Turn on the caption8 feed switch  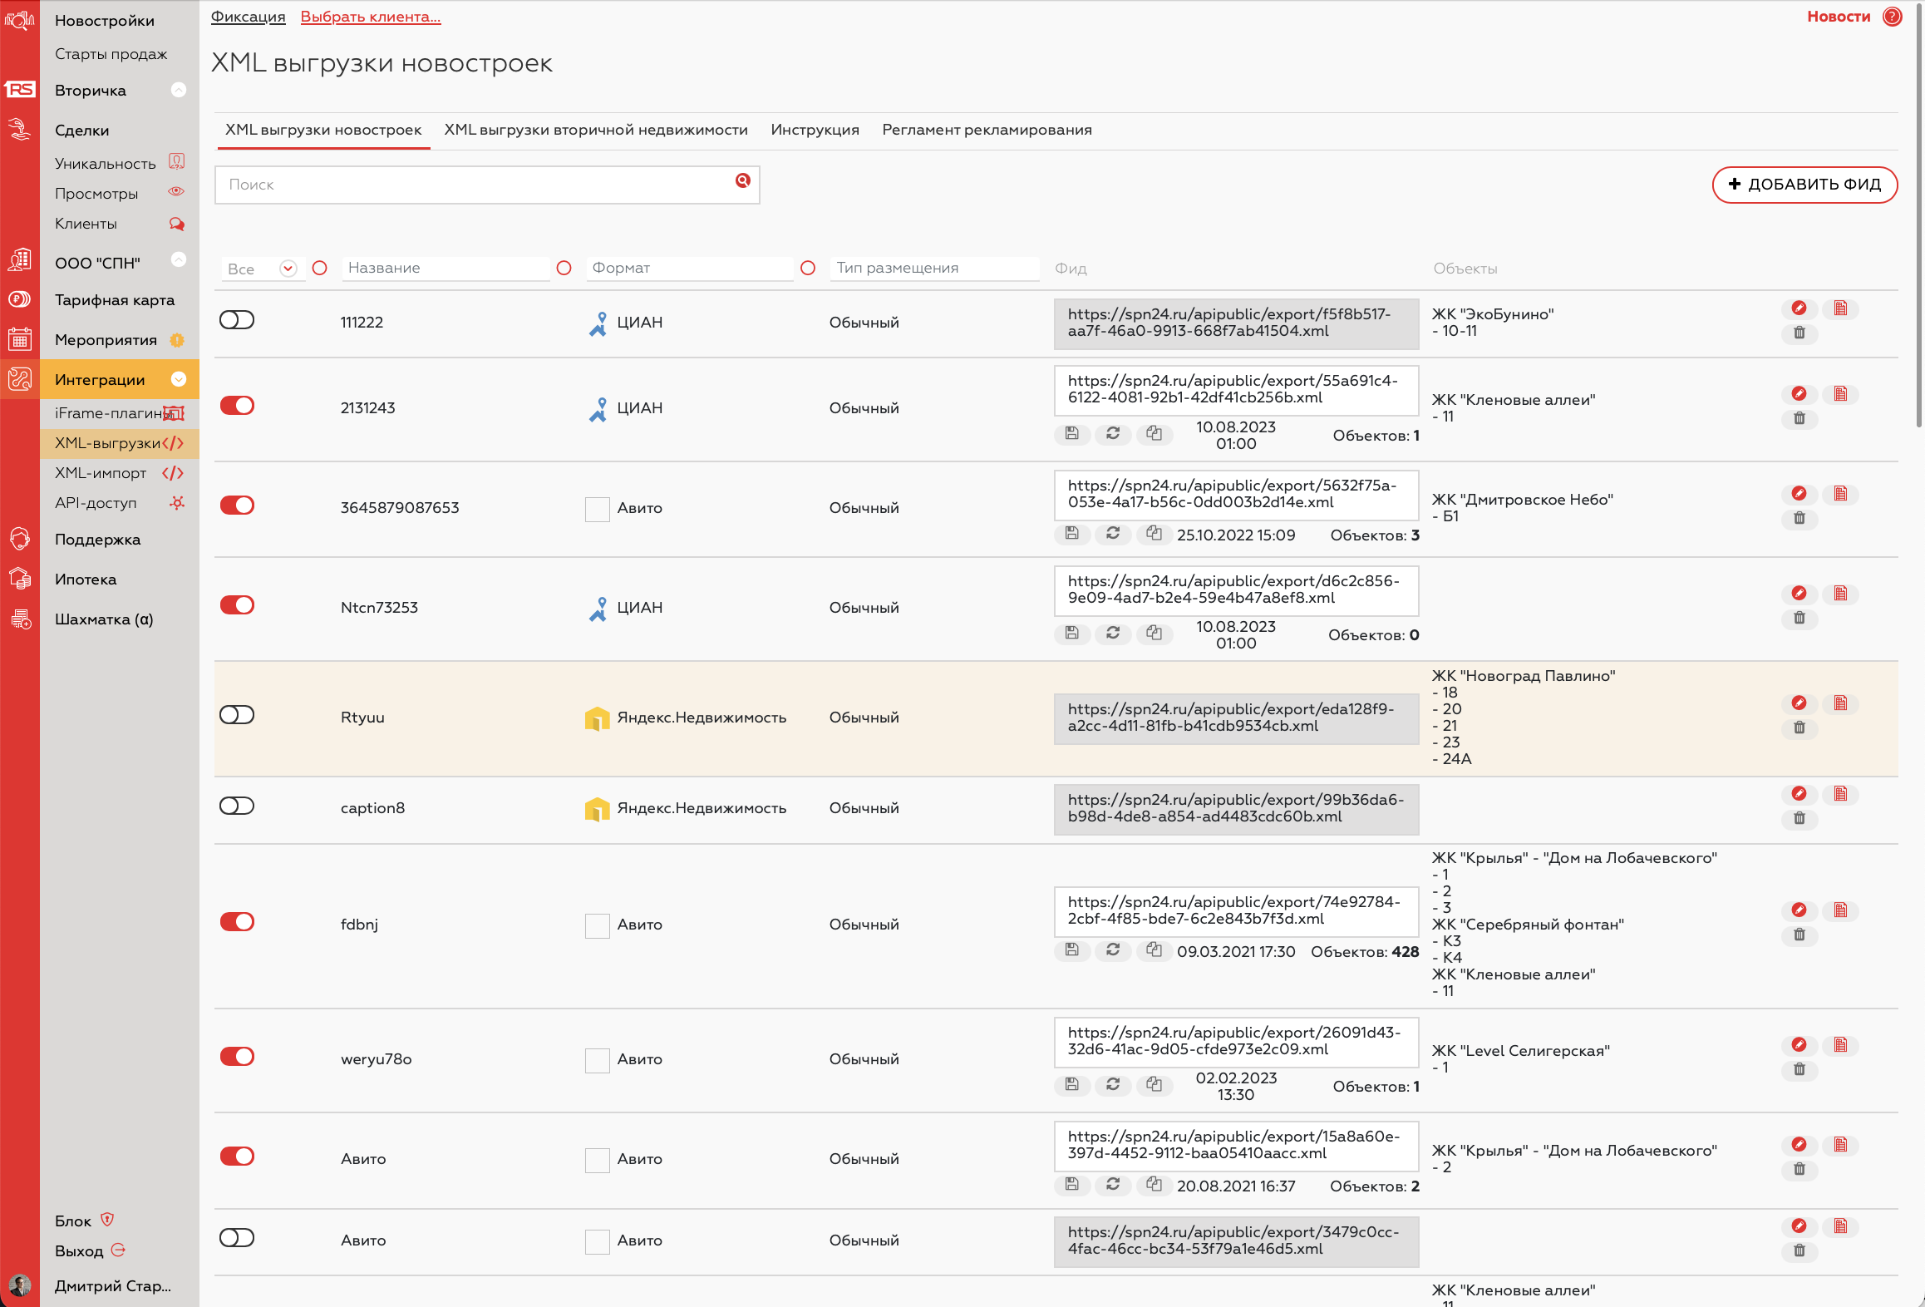click(x=237, y=806)
